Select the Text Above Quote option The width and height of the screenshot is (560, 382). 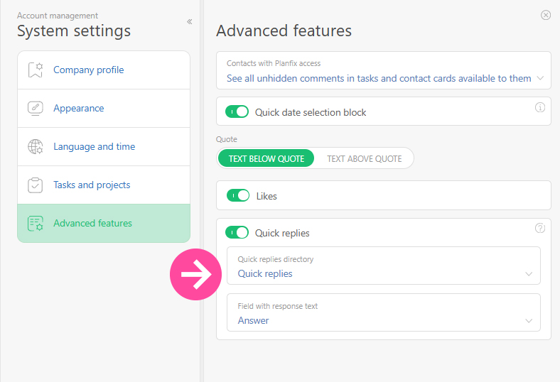[x=364, y=158]
